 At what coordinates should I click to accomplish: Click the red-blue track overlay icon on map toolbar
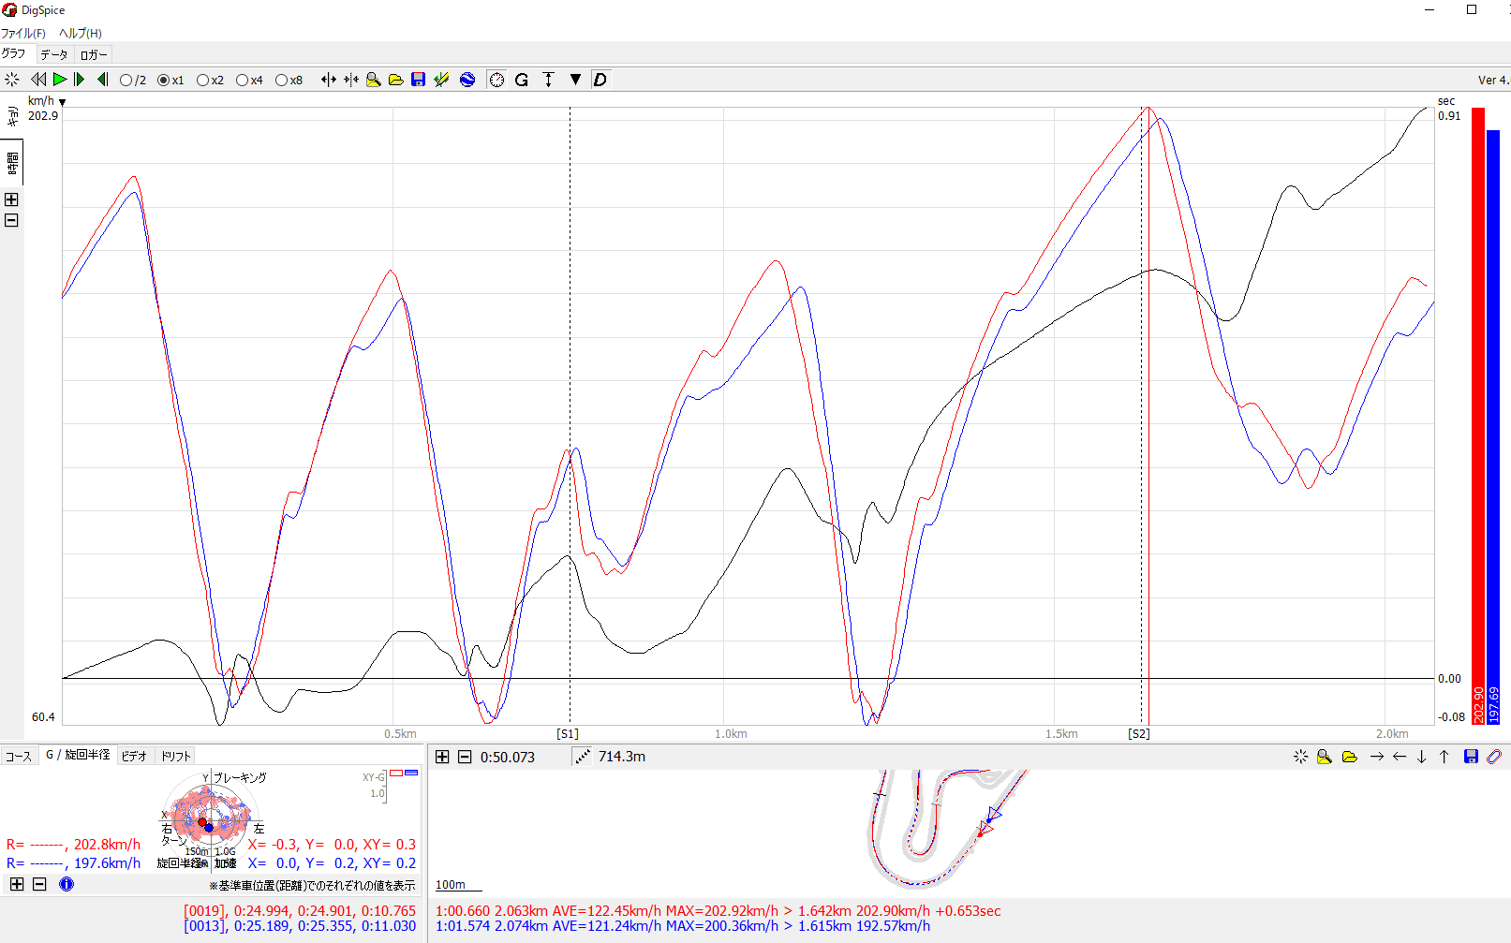point(1494,757)
